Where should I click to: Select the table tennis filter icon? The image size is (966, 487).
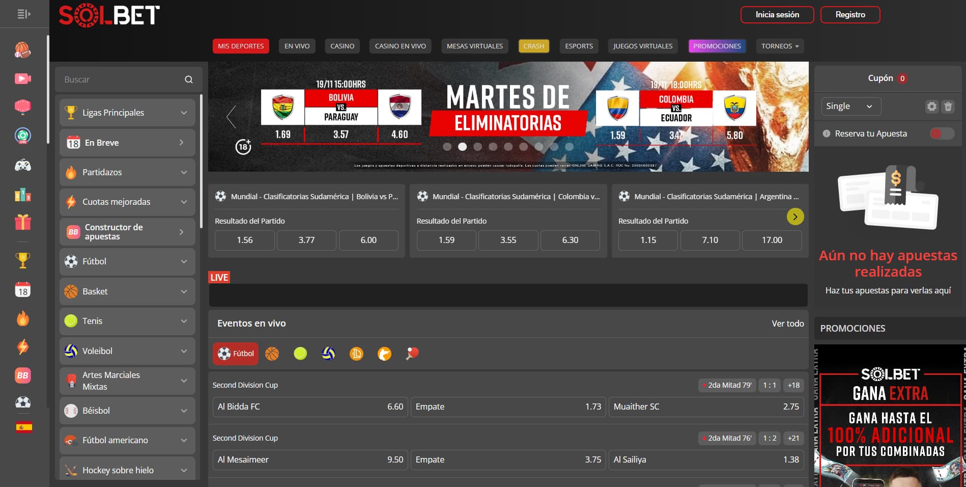click(412, 353)
